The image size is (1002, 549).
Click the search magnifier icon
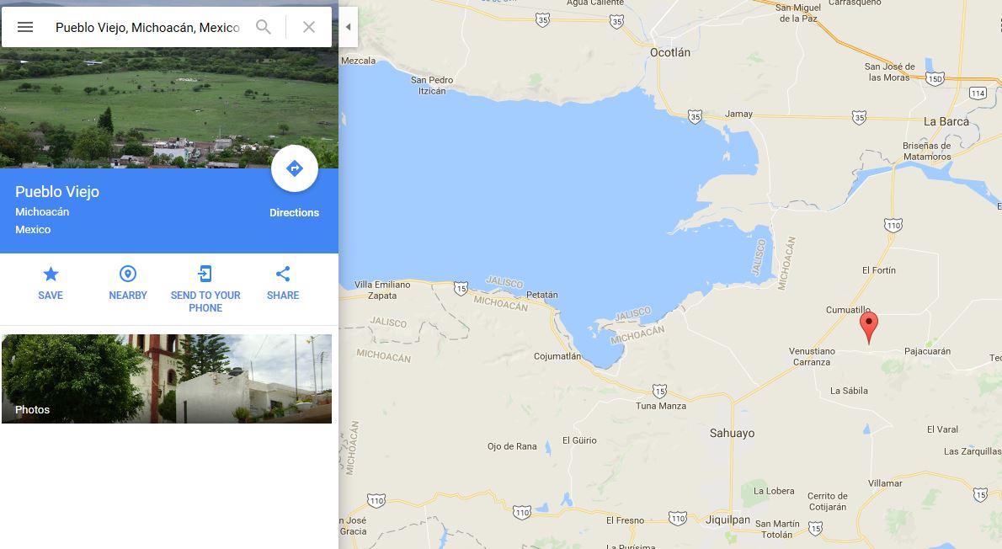264,27
